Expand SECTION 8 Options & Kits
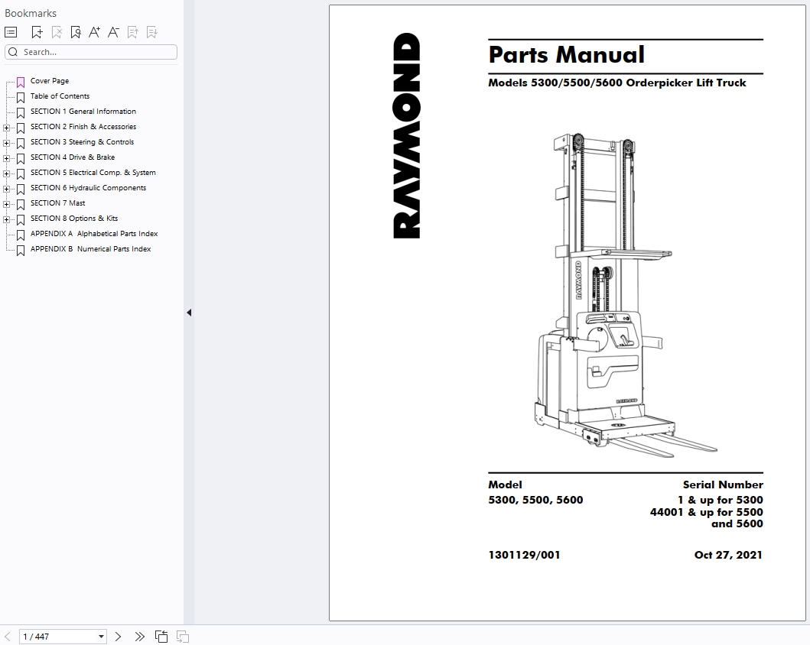Viewport: 810px width, 645px height. click(8, 219)
